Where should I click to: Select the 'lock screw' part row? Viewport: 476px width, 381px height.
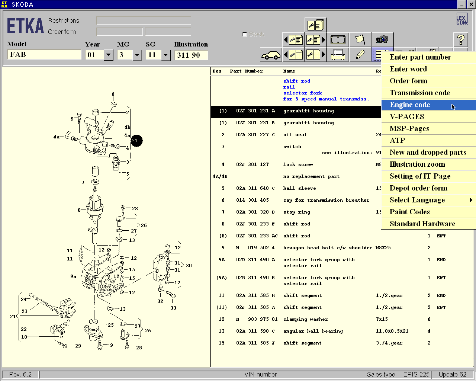(296, 164)
